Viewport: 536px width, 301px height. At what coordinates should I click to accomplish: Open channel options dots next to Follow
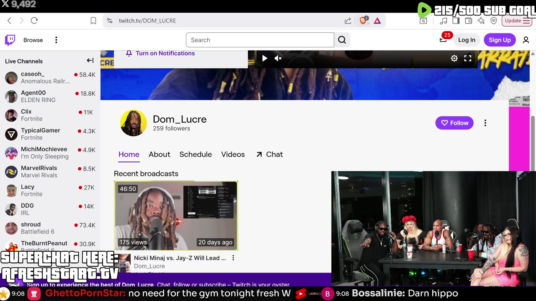pos(485,123)
